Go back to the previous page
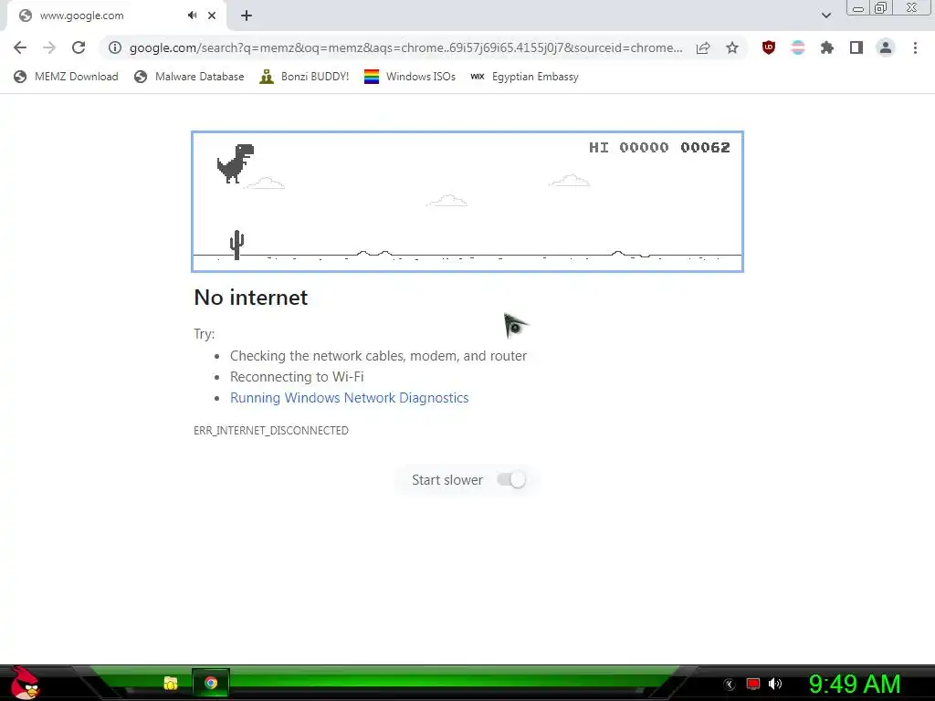 (20, 47)
